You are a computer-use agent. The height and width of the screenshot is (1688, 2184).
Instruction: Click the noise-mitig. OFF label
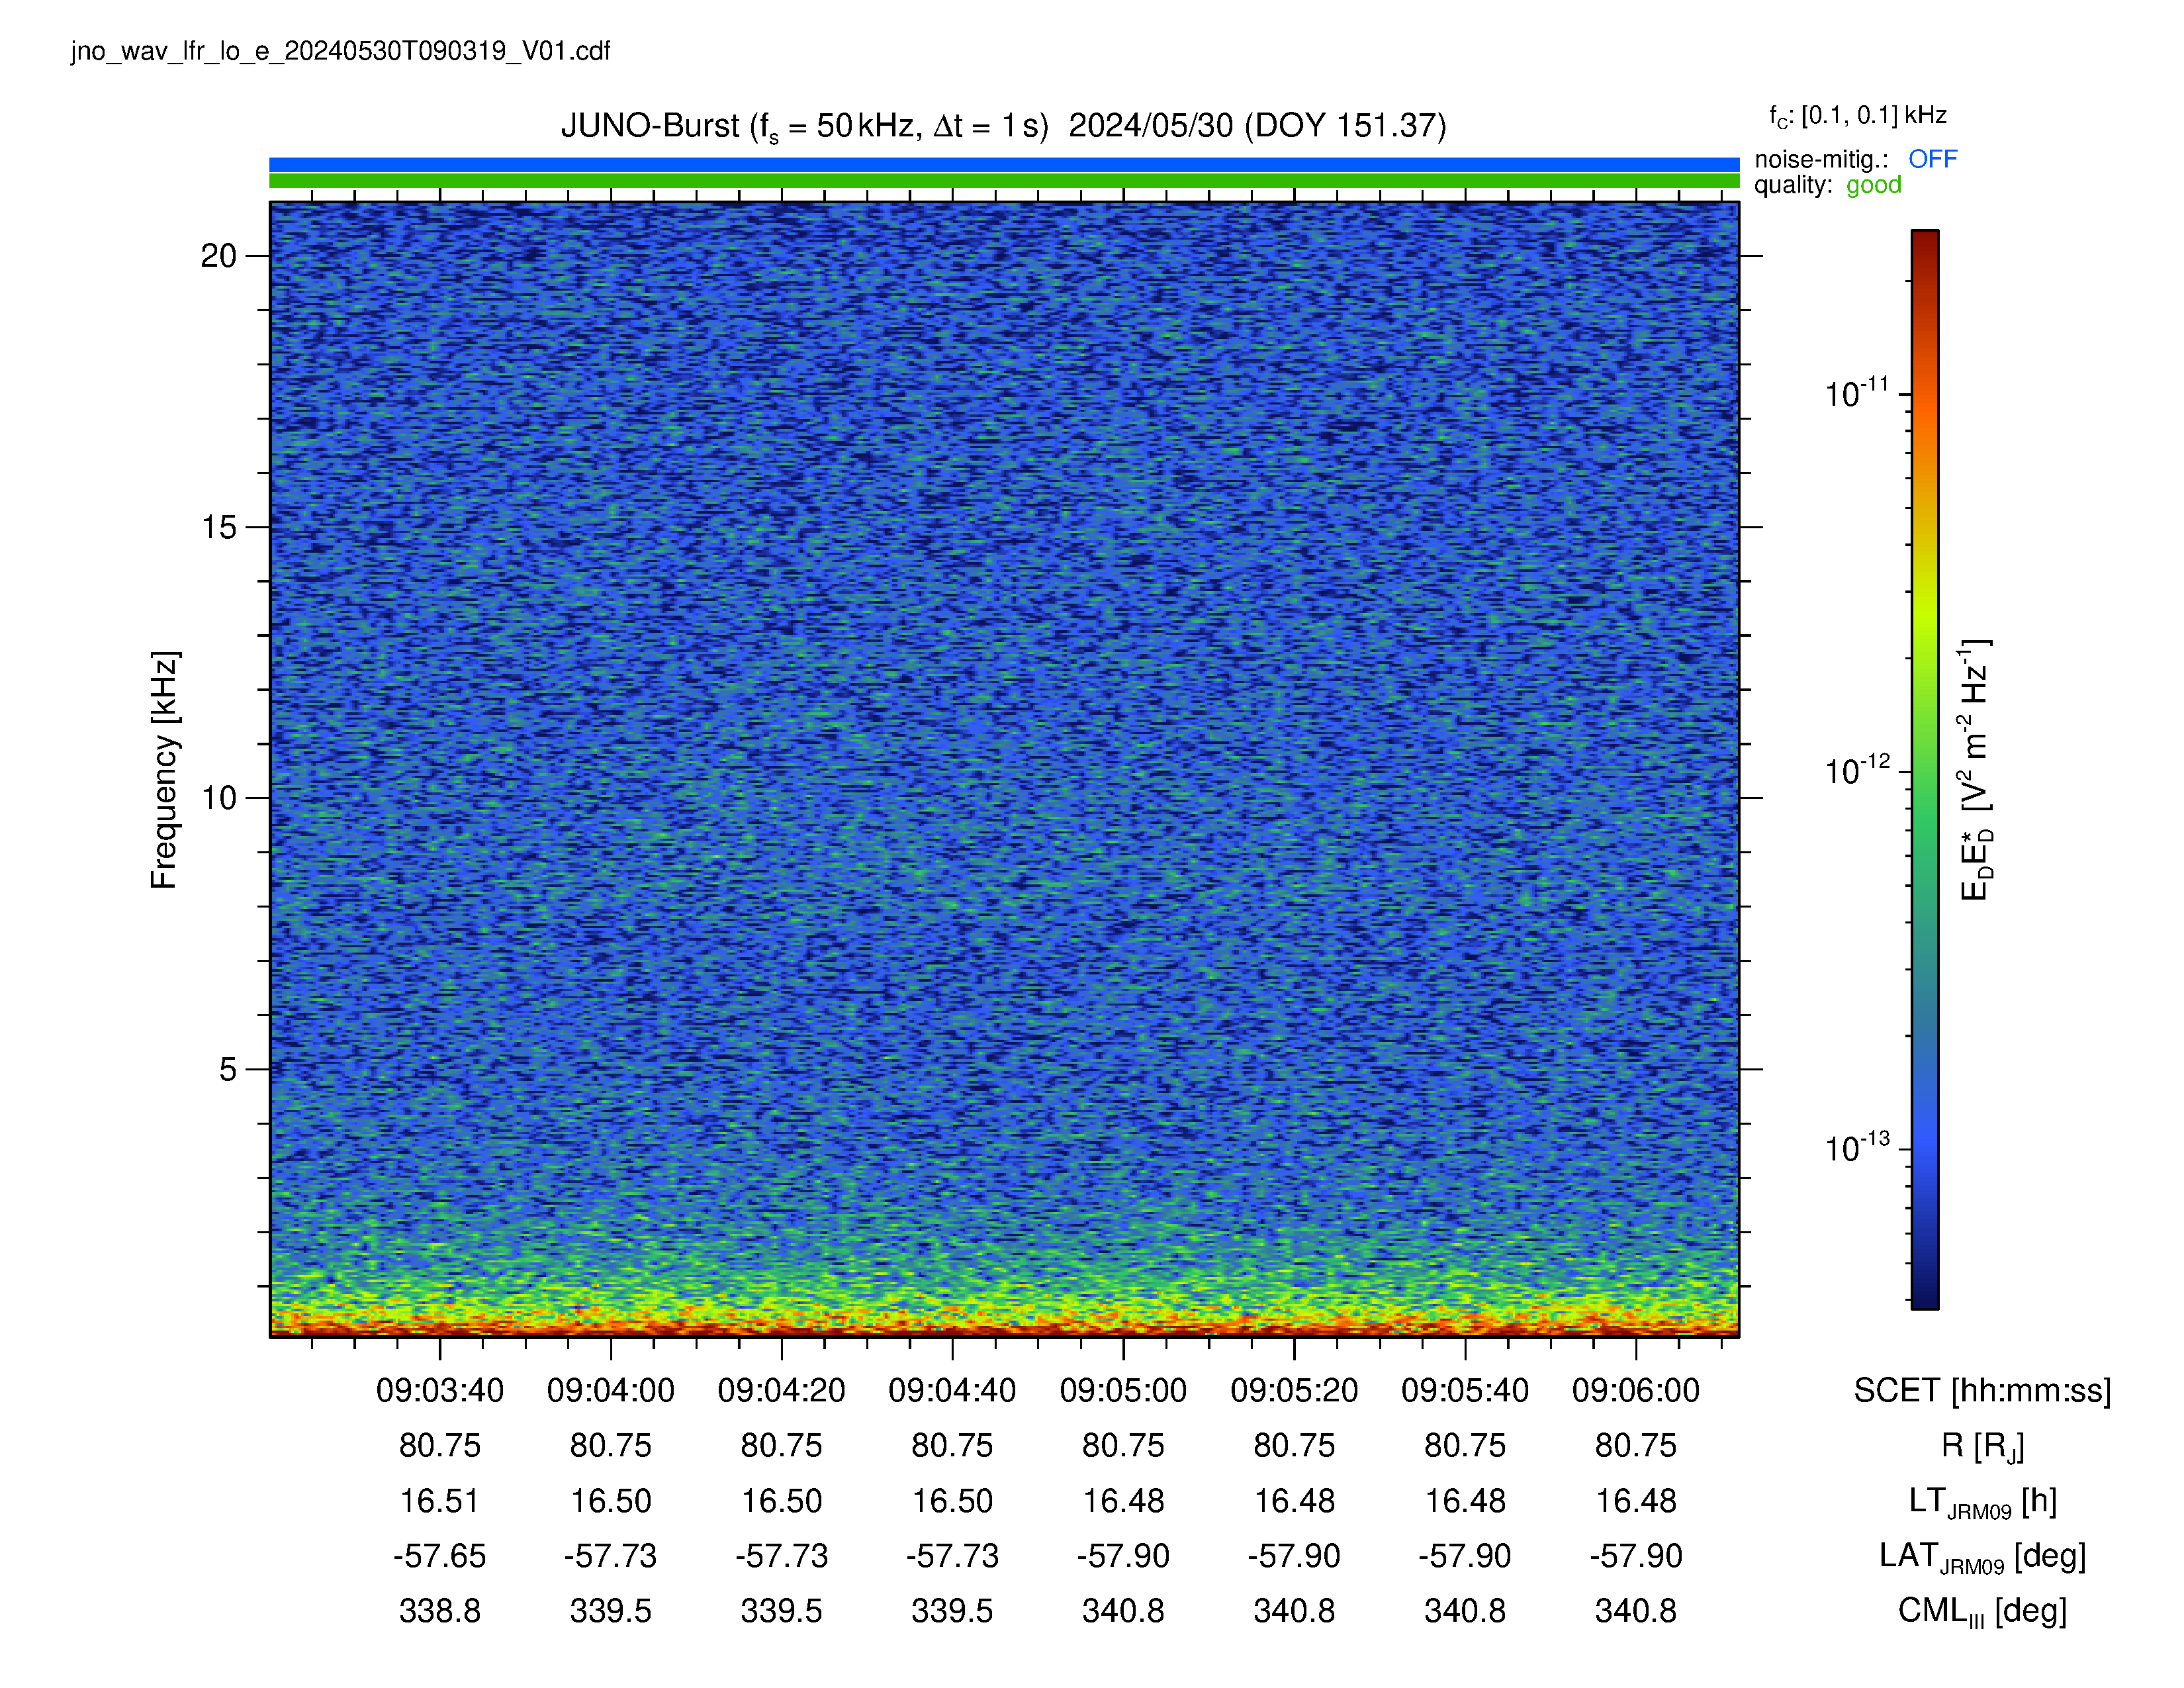pyautogui.click(x=1856, y=159)
